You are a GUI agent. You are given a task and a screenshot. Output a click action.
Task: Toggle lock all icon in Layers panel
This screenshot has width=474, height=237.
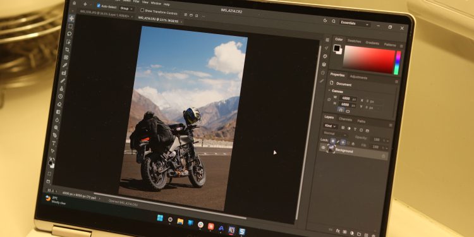click(x=353, y=144)
